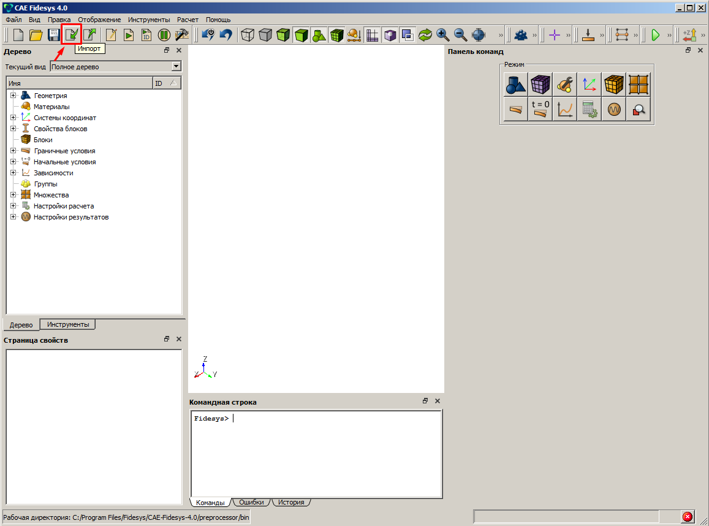This screenshot has width=709, height=526.
Task: Click the orange bar with down arrow icon
Action: click(x=588, y=35)
